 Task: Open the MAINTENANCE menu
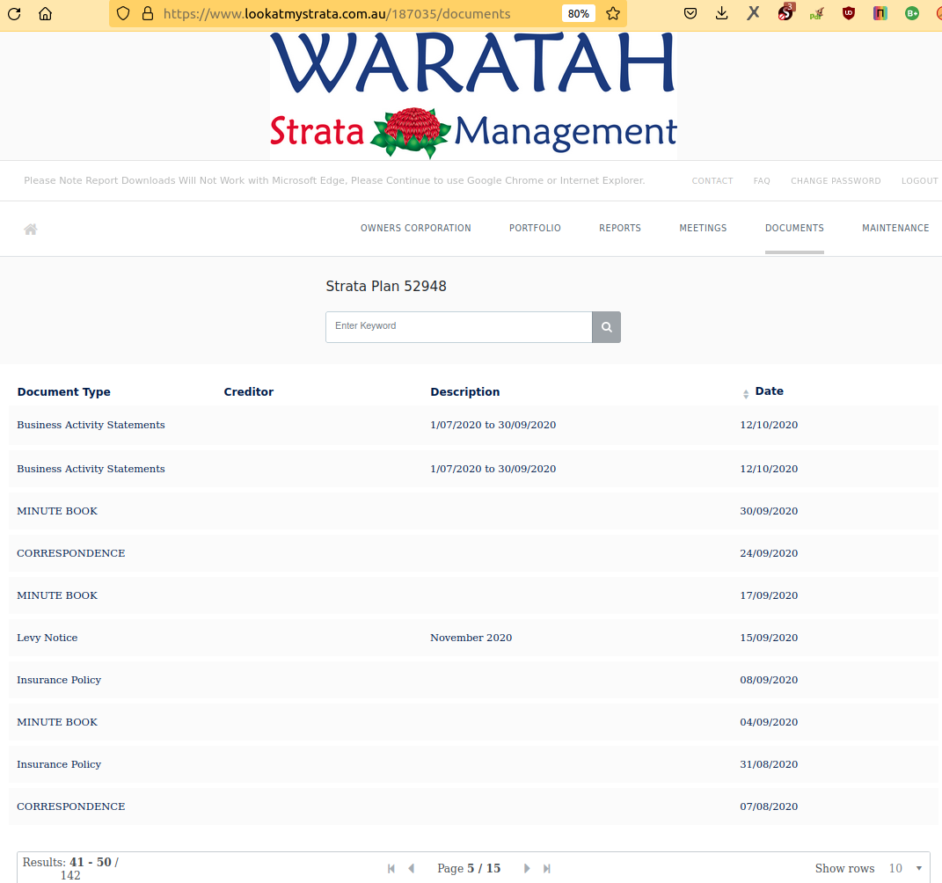895,229
